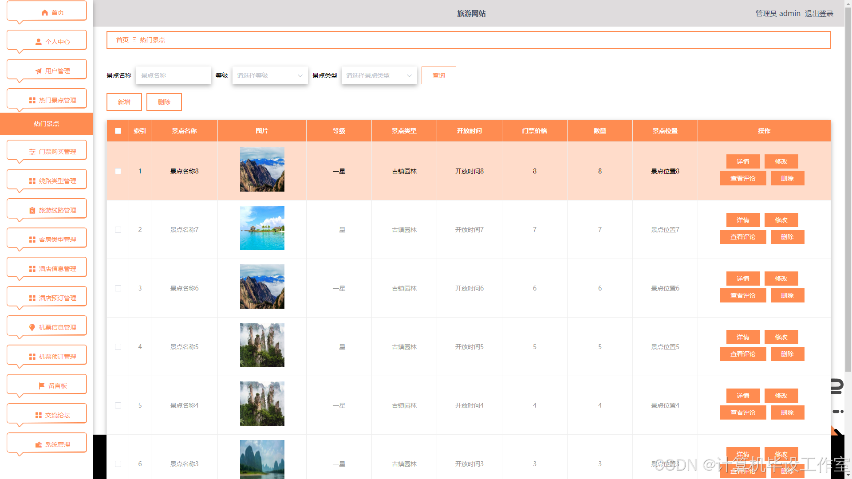Select the 热门景点 submenu item
Screen dimensions: 852x479
[47, 124]
